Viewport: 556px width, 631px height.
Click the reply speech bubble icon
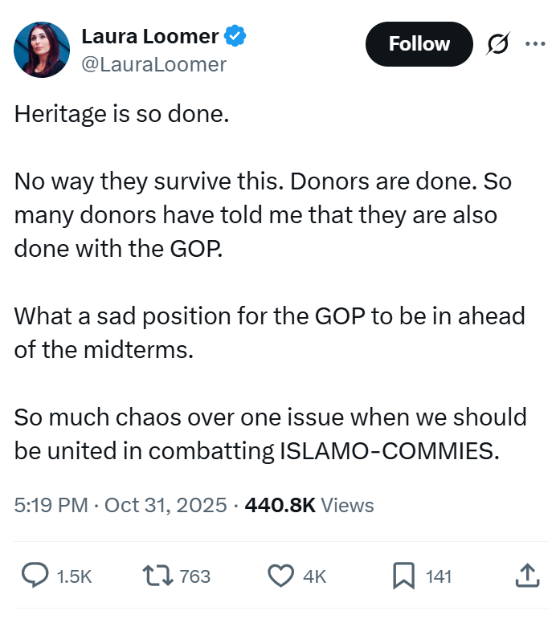[x=35, y=575]
